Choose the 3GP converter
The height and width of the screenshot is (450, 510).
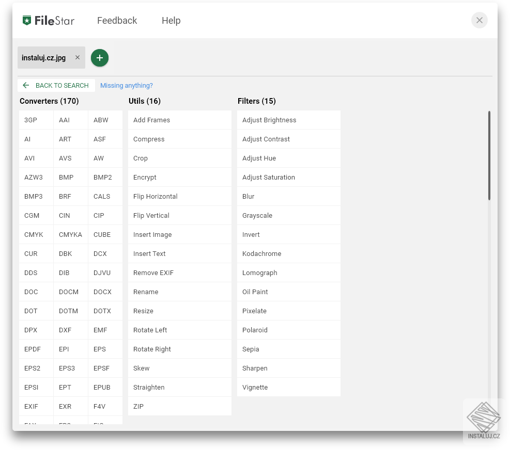(x=36, y=120)
